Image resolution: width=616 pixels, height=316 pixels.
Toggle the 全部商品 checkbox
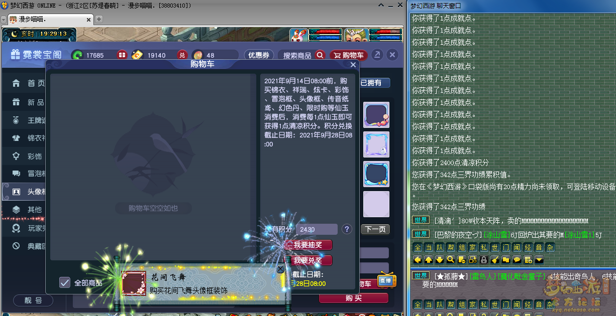point(65,282)
